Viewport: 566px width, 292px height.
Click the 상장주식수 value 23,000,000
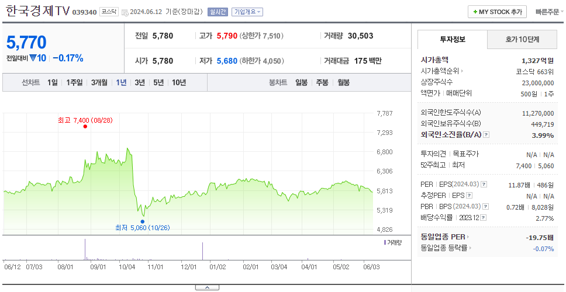pyautogui.click(x=538, y=83)
